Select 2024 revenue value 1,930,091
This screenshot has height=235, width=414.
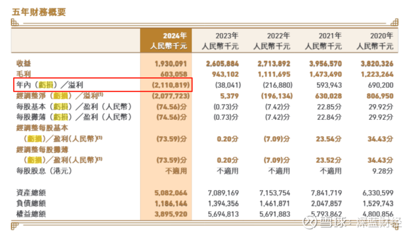[171, 64]
